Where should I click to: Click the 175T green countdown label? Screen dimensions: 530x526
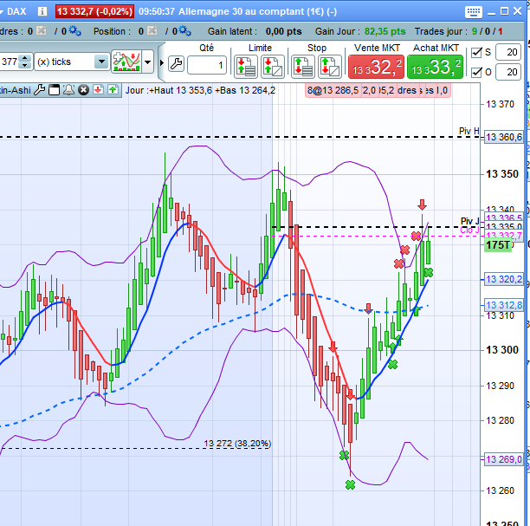tap(498, 245)
